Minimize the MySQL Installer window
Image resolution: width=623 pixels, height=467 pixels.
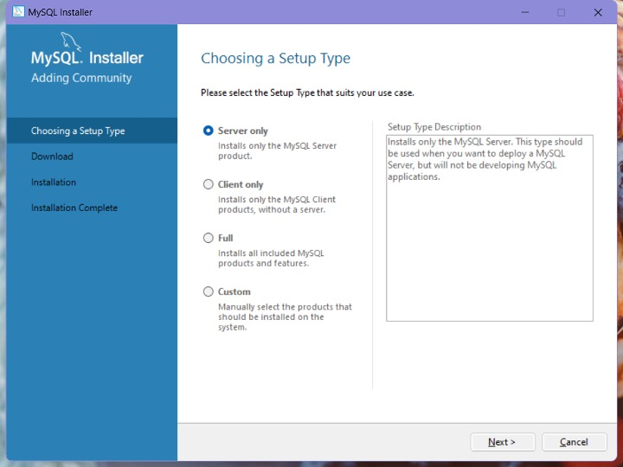click(x=523, y=12)
